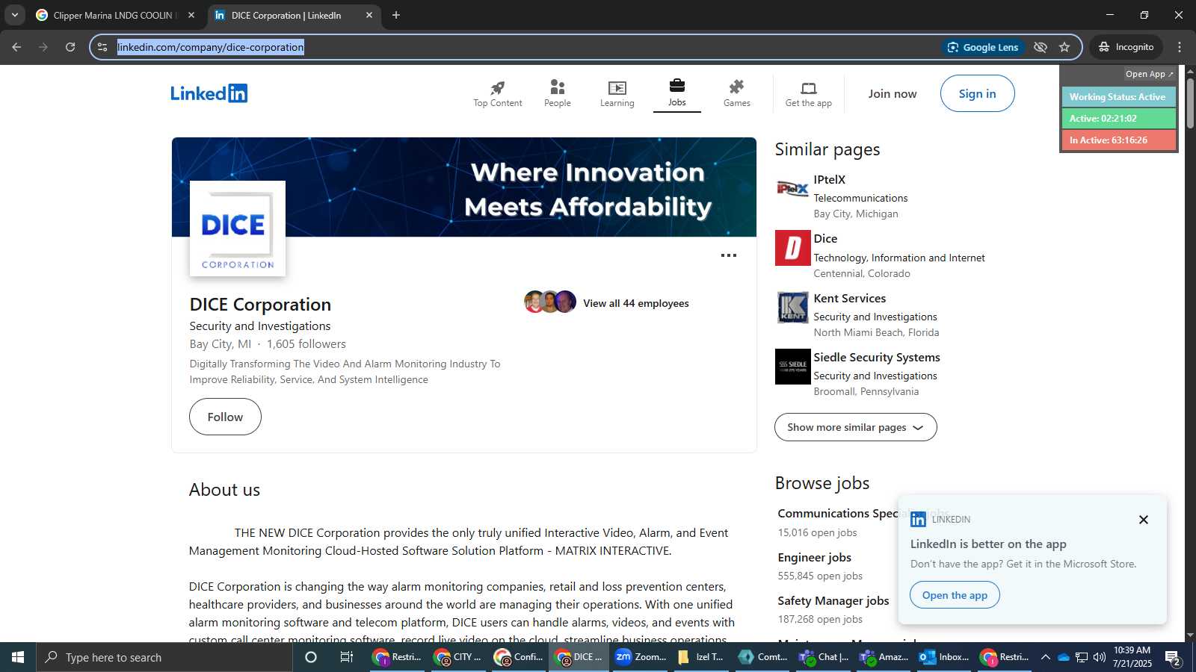Viewport: 1196px width, 672px height.
Task: Follow DICE Corporation
Action: (225, 417)
